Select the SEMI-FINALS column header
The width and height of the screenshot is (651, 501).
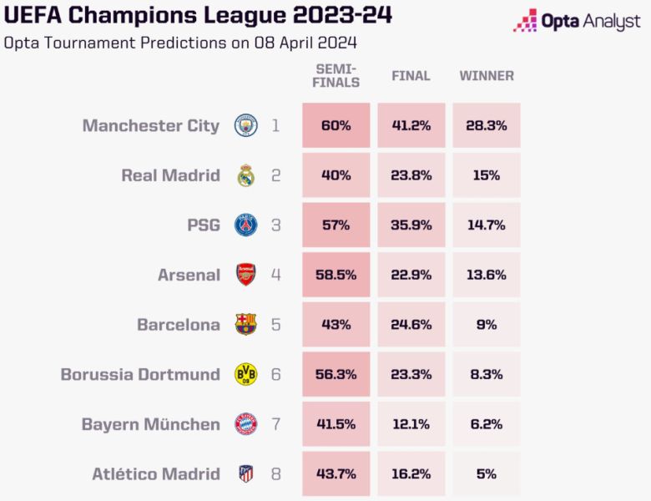pos(336,75)
